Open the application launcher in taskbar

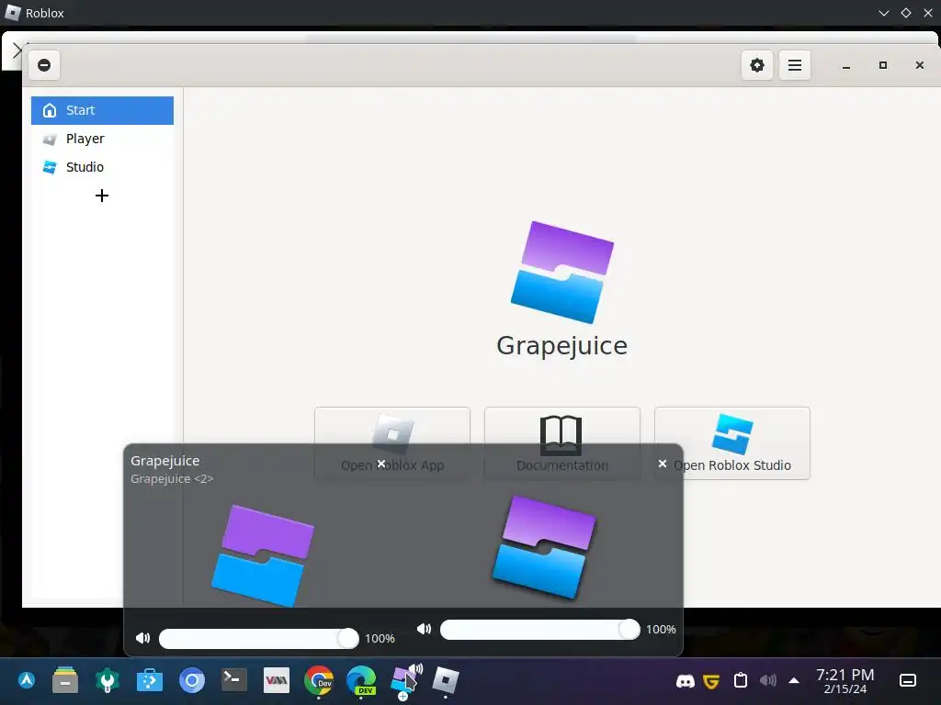(x=27, y=680)
